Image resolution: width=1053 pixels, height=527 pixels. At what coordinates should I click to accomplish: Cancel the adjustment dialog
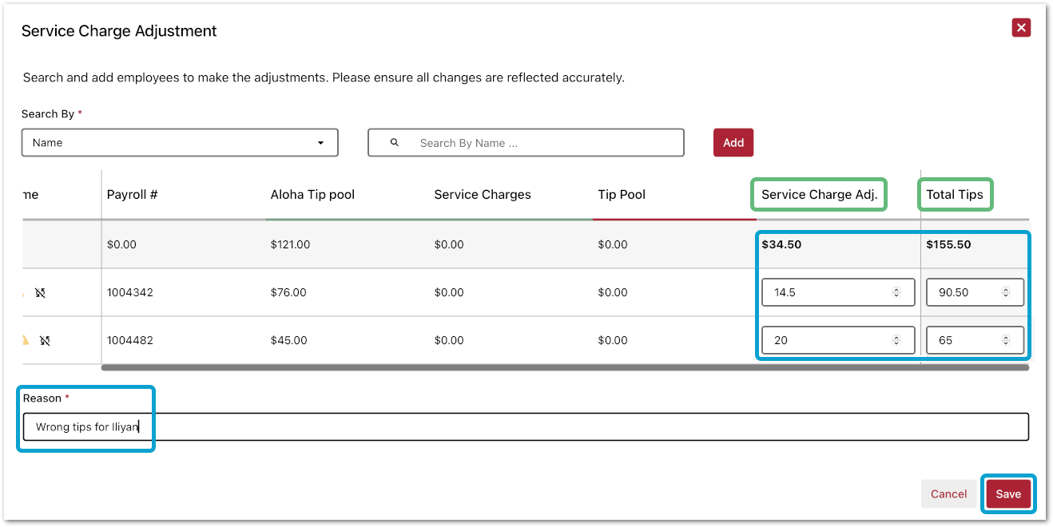(948, 494)
